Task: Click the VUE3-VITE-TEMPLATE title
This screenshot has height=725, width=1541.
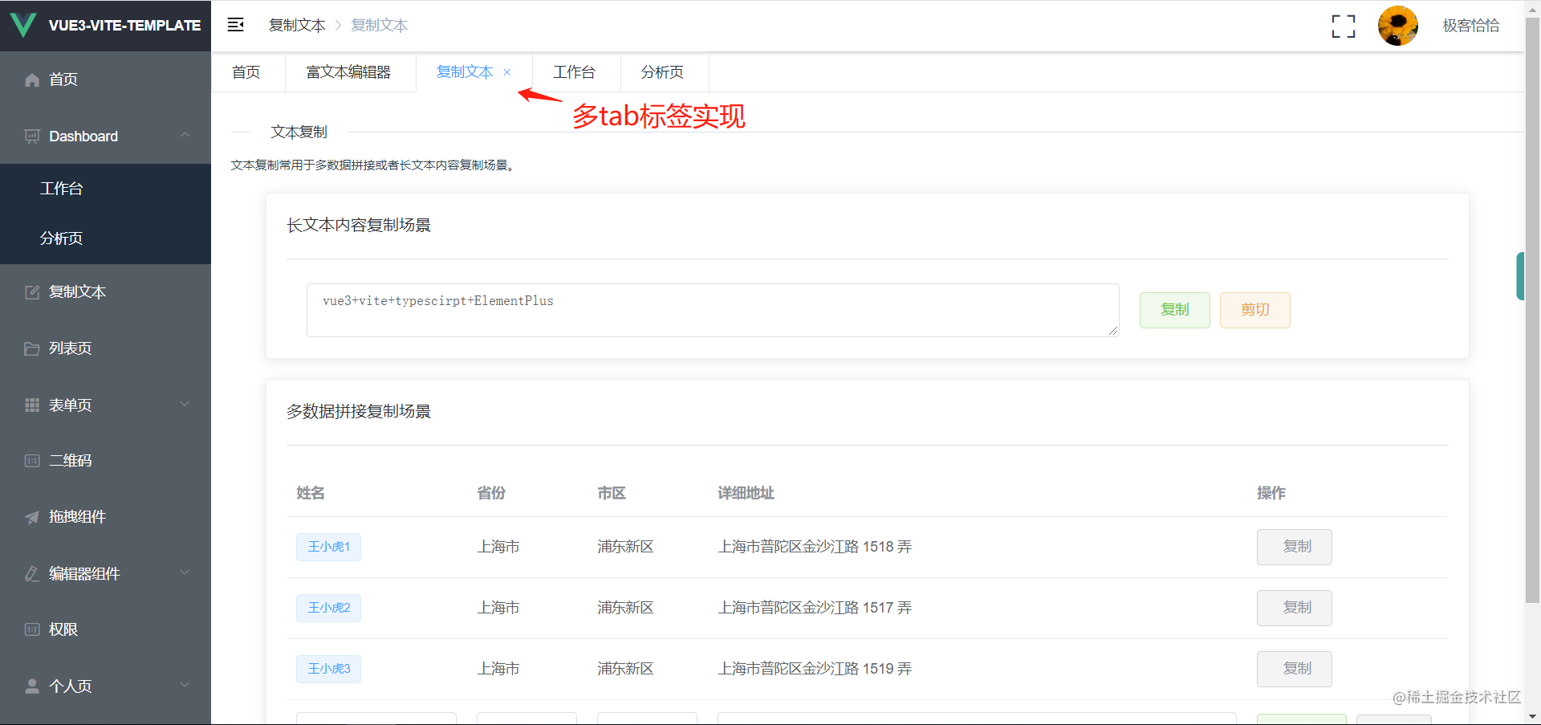Action: 124,26
